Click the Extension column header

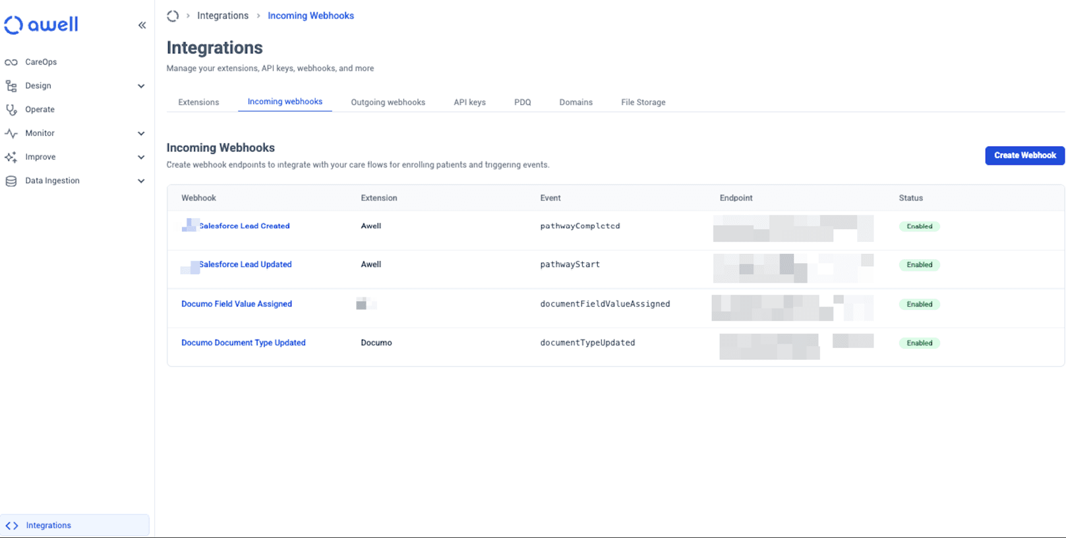pyautogui.click(x=379, y=198)
